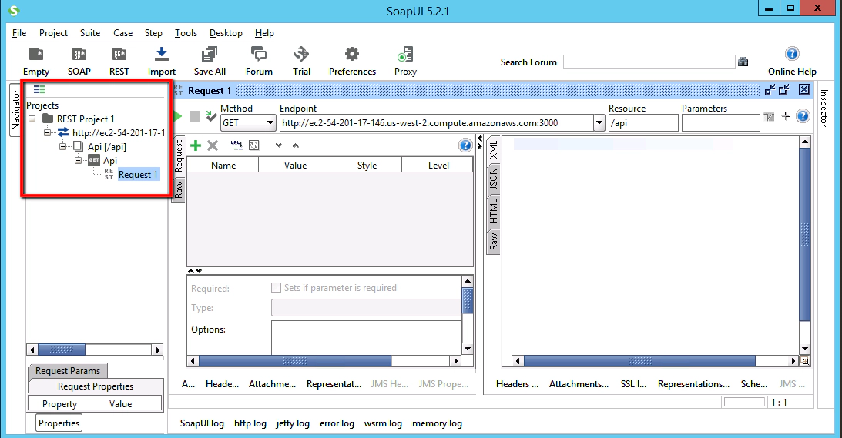Open the Raw request side tab
The width and height of the screenshot is (842, 438).
[x=178, y=189]
